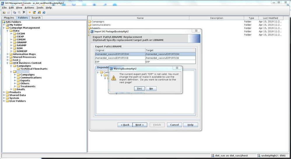Click the Import SAS Package dialog title icon
The image size is (291, 159).
pos(92,32)
